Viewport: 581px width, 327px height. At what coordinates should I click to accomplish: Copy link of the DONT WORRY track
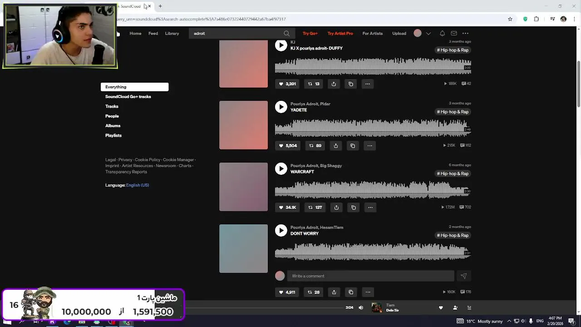(351, 292)
